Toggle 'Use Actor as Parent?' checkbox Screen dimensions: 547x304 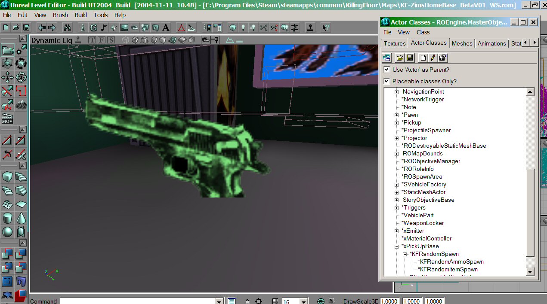point(387,70)
